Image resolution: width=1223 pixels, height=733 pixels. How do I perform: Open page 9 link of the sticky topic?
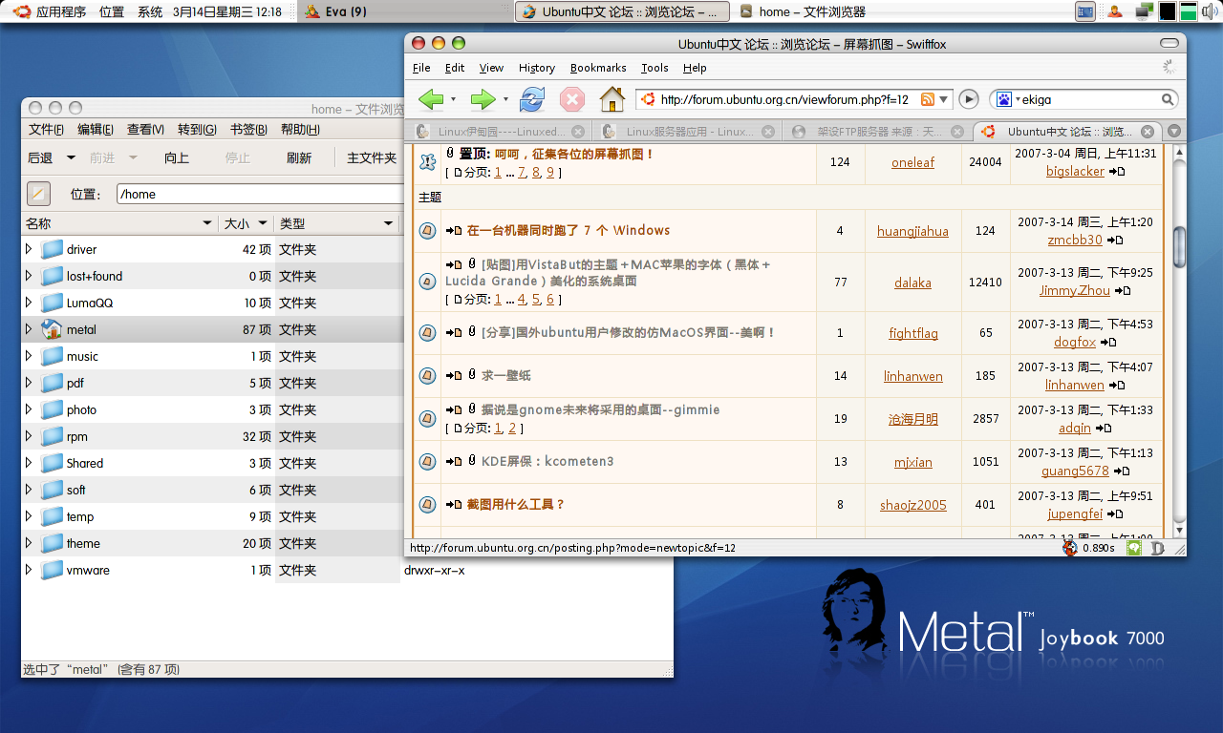(x=550, y=173)
